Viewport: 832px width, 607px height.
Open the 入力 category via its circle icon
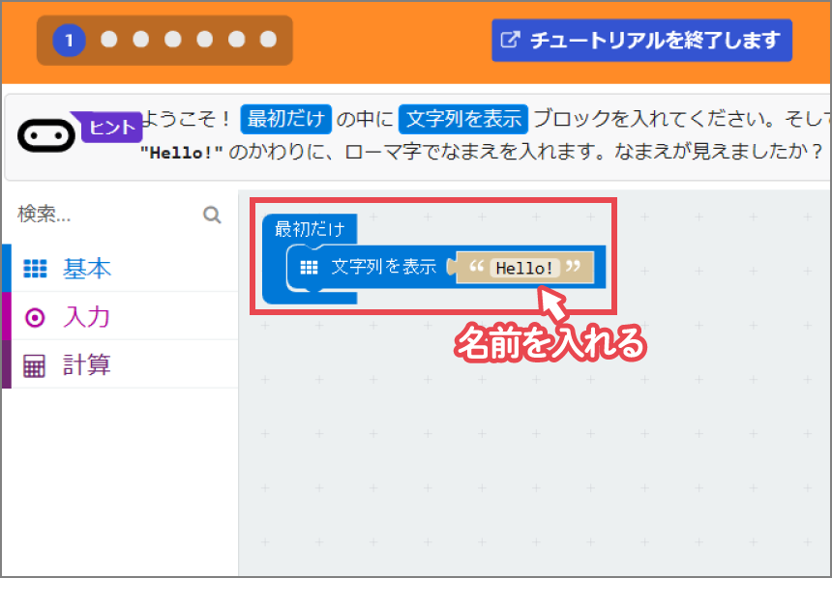coord(35,315)
